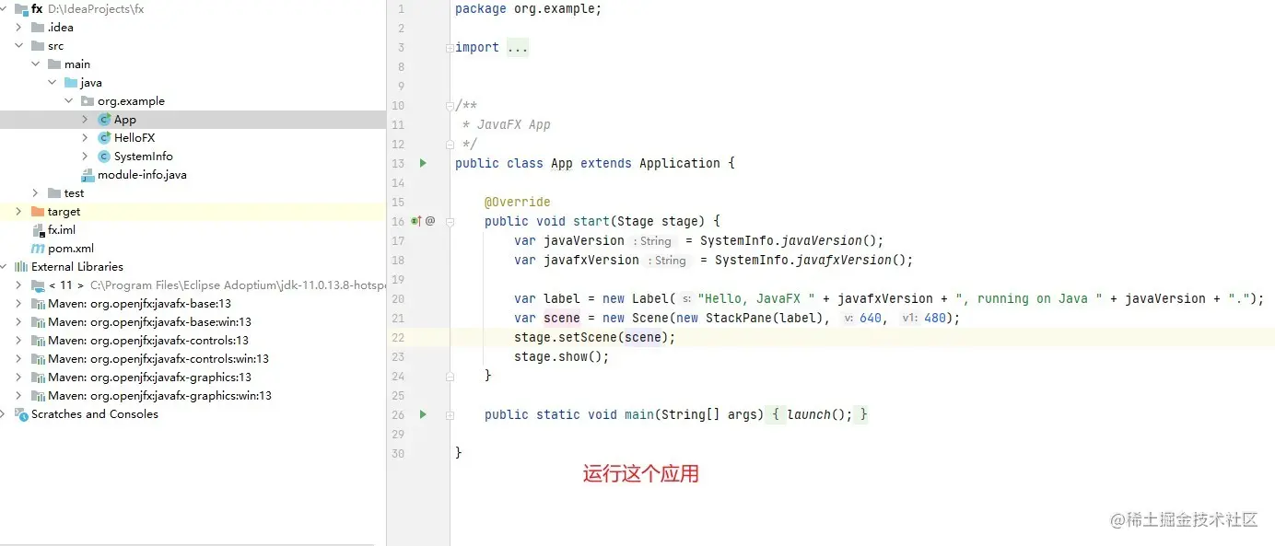Screen dimensions: 1275x546
Task: Click the HelloFX class icon
Action: click(x=104, y=138)
